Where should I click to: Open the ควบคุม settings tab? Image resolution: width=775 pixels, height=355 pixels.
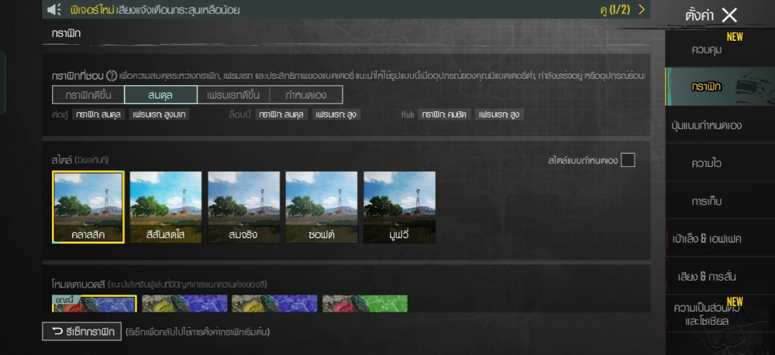706,49
